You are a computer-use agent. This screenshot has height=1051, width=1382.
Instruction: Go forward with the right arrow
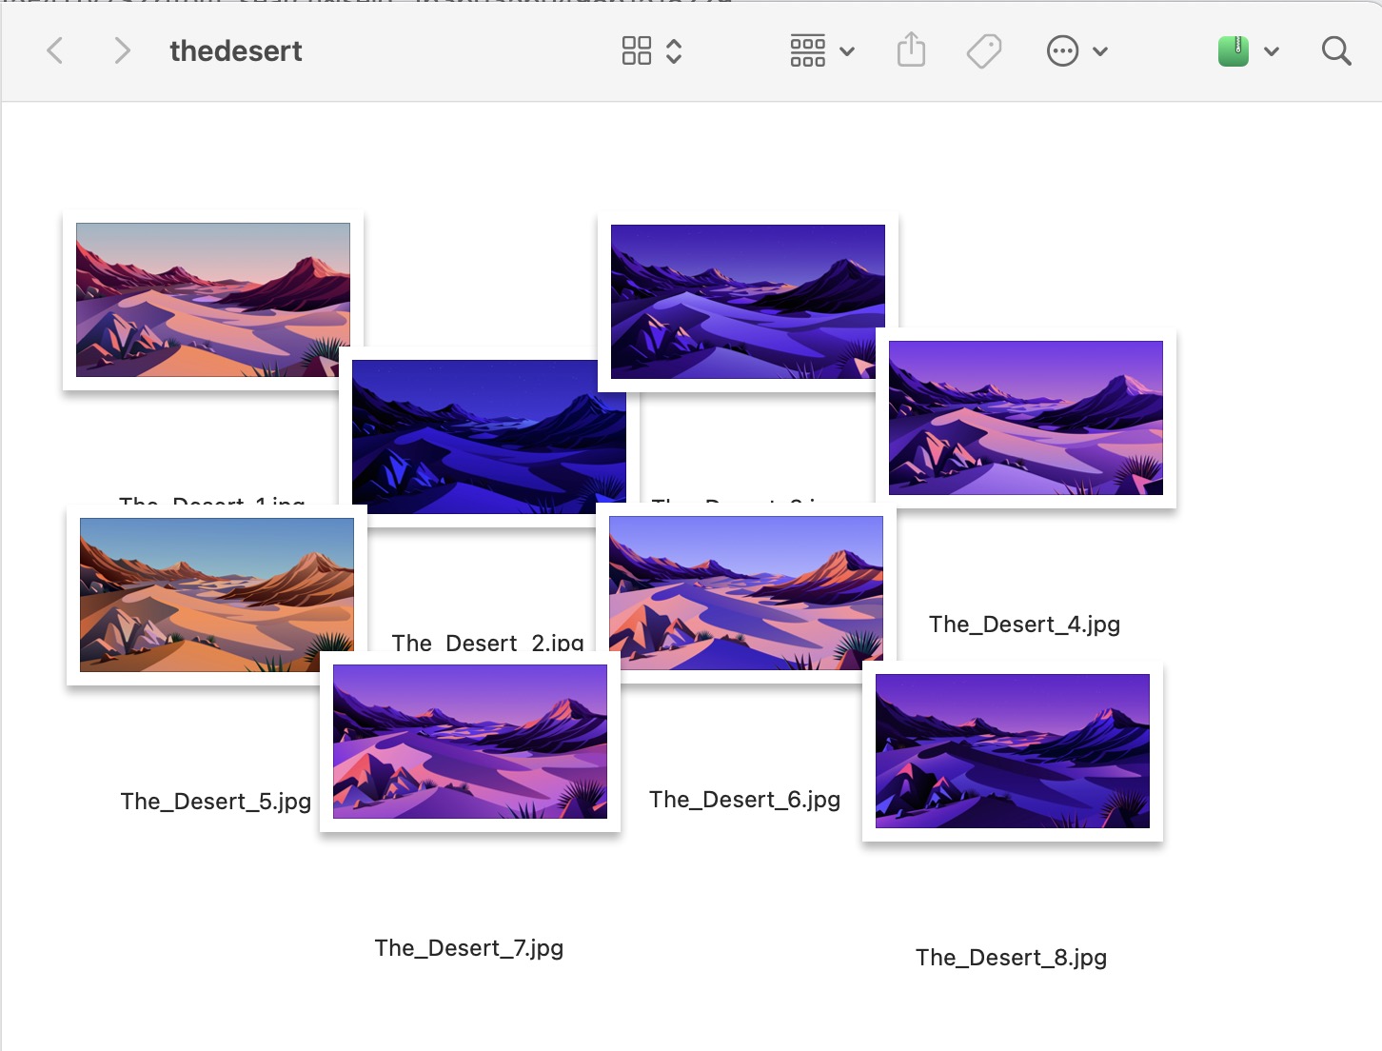click(x=121, y=50)
